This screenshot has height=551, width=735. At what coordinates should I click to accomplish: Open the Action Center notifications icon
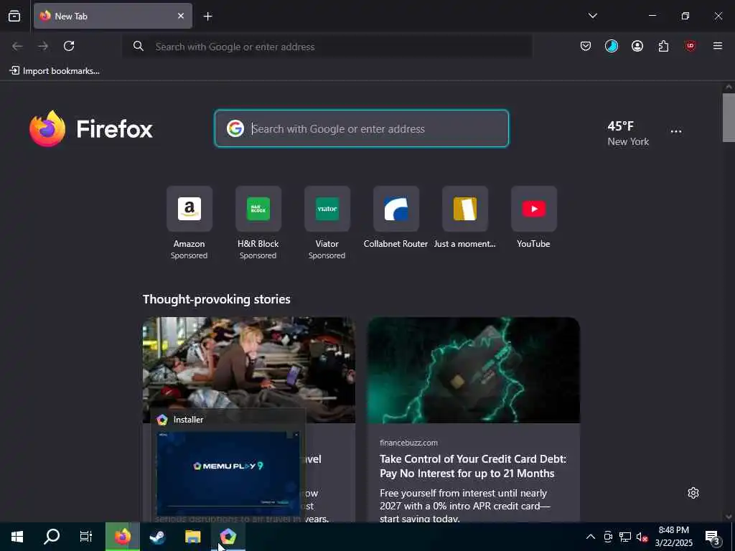click(713, 537)
